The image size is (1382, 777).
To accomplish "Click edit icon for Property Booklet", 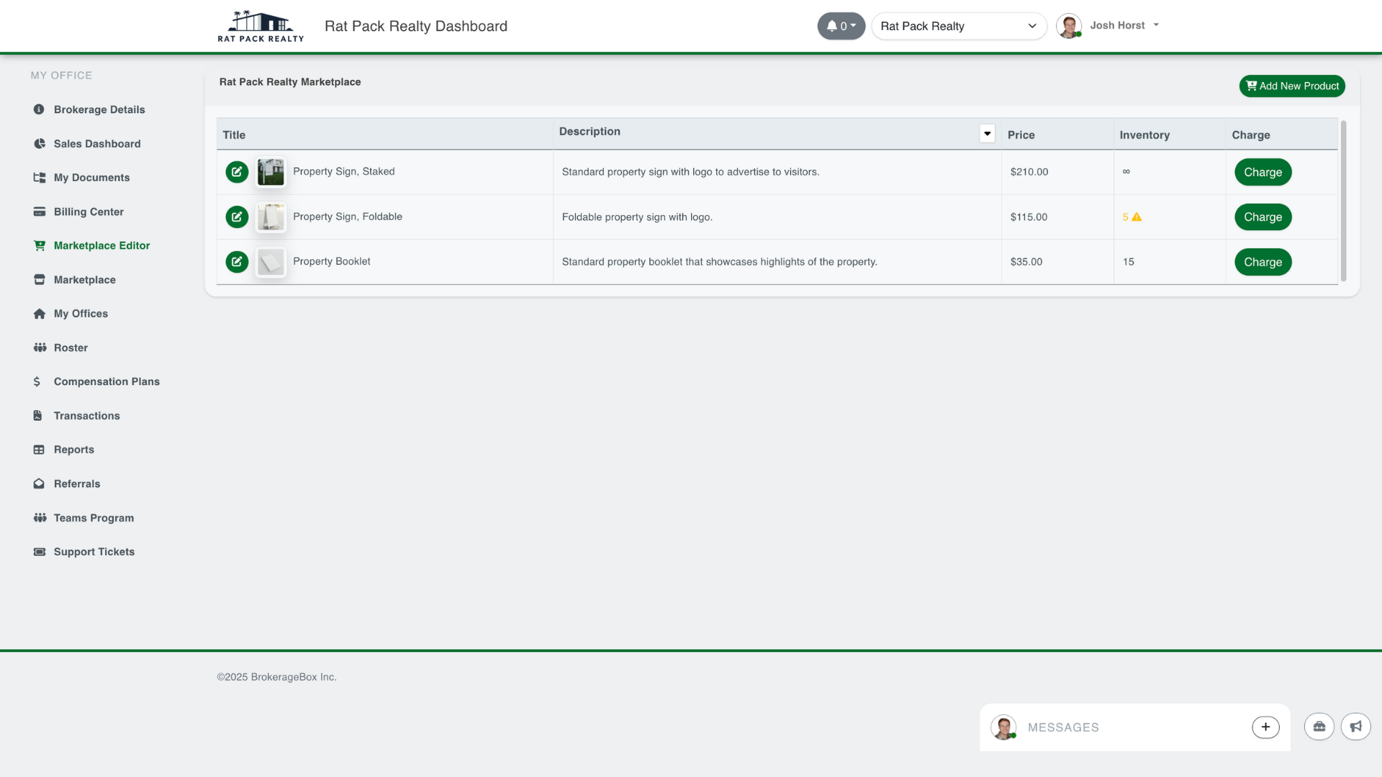I will click(237, 262).
